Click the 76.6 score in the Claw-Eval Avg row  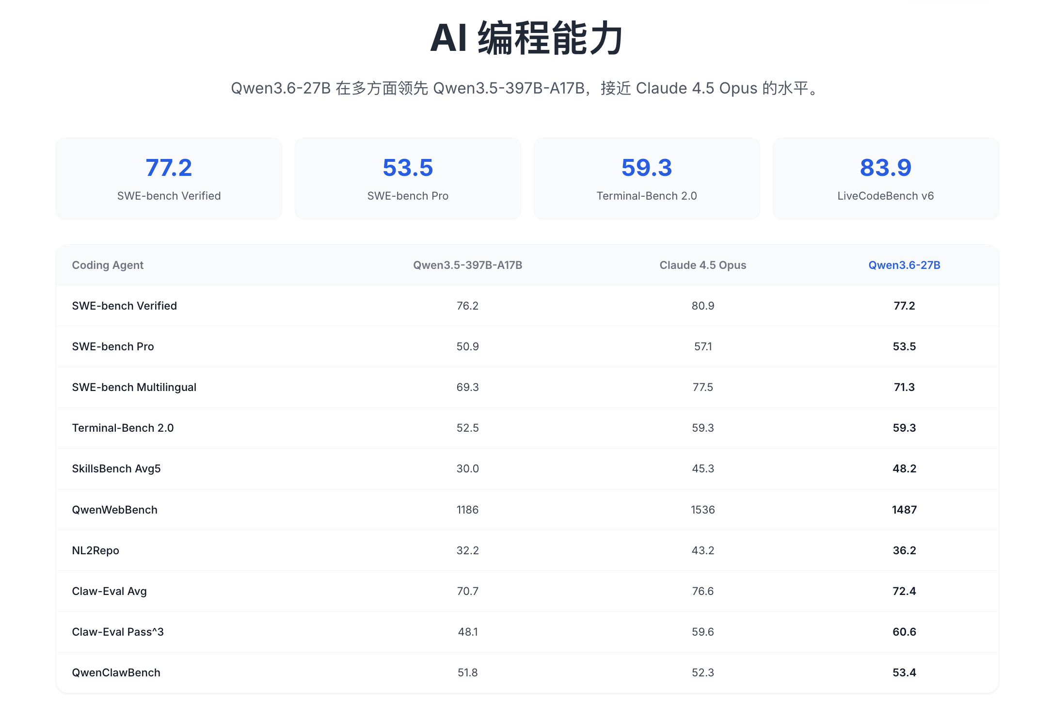pyautogui.click(x=703, y=591)
